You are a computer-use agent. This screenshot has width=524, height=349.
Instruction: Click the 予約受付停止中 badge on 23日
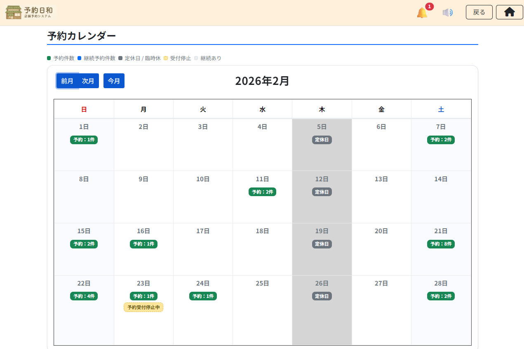pyautogui.click(x=143, y=307)
